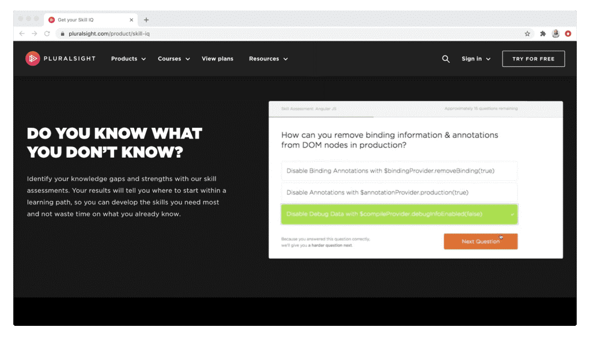Go back with the browser back arrow

pos(22,33)
